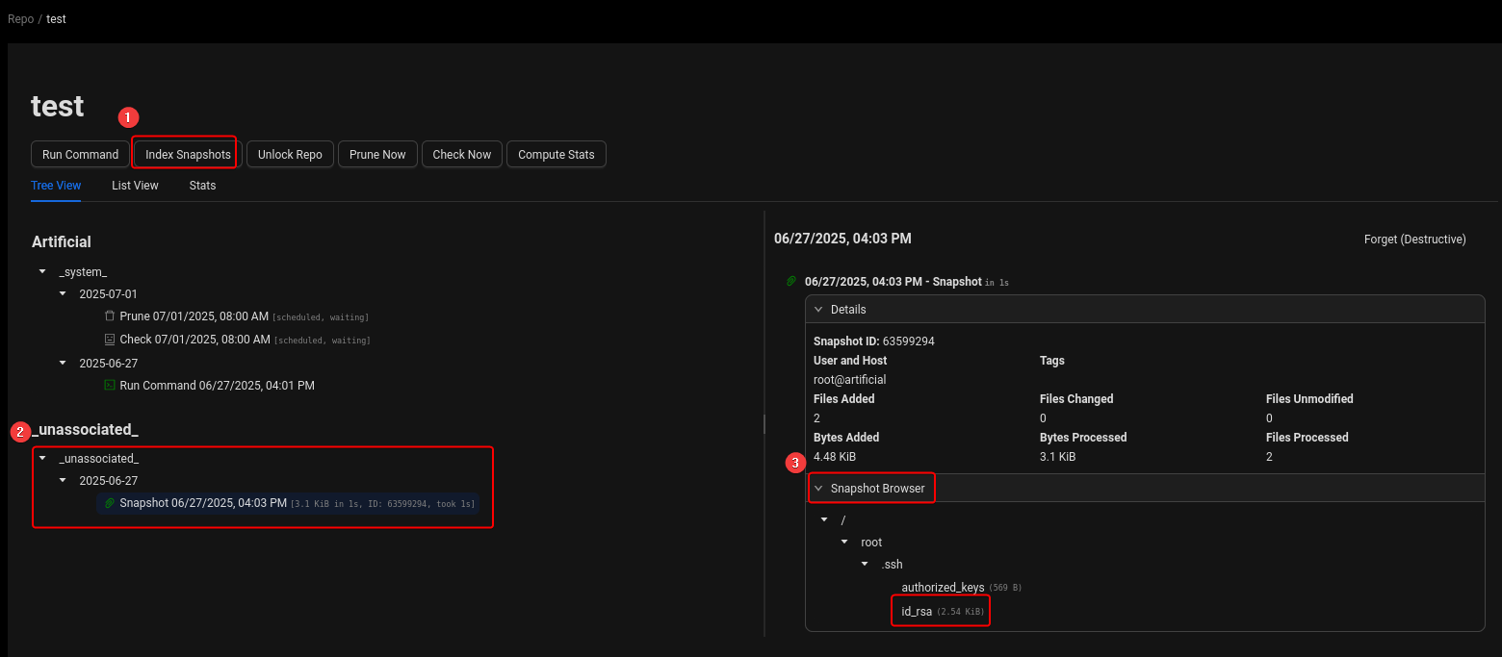Collapse the .ssh folder in the snapshot browser

coord(865,565)
